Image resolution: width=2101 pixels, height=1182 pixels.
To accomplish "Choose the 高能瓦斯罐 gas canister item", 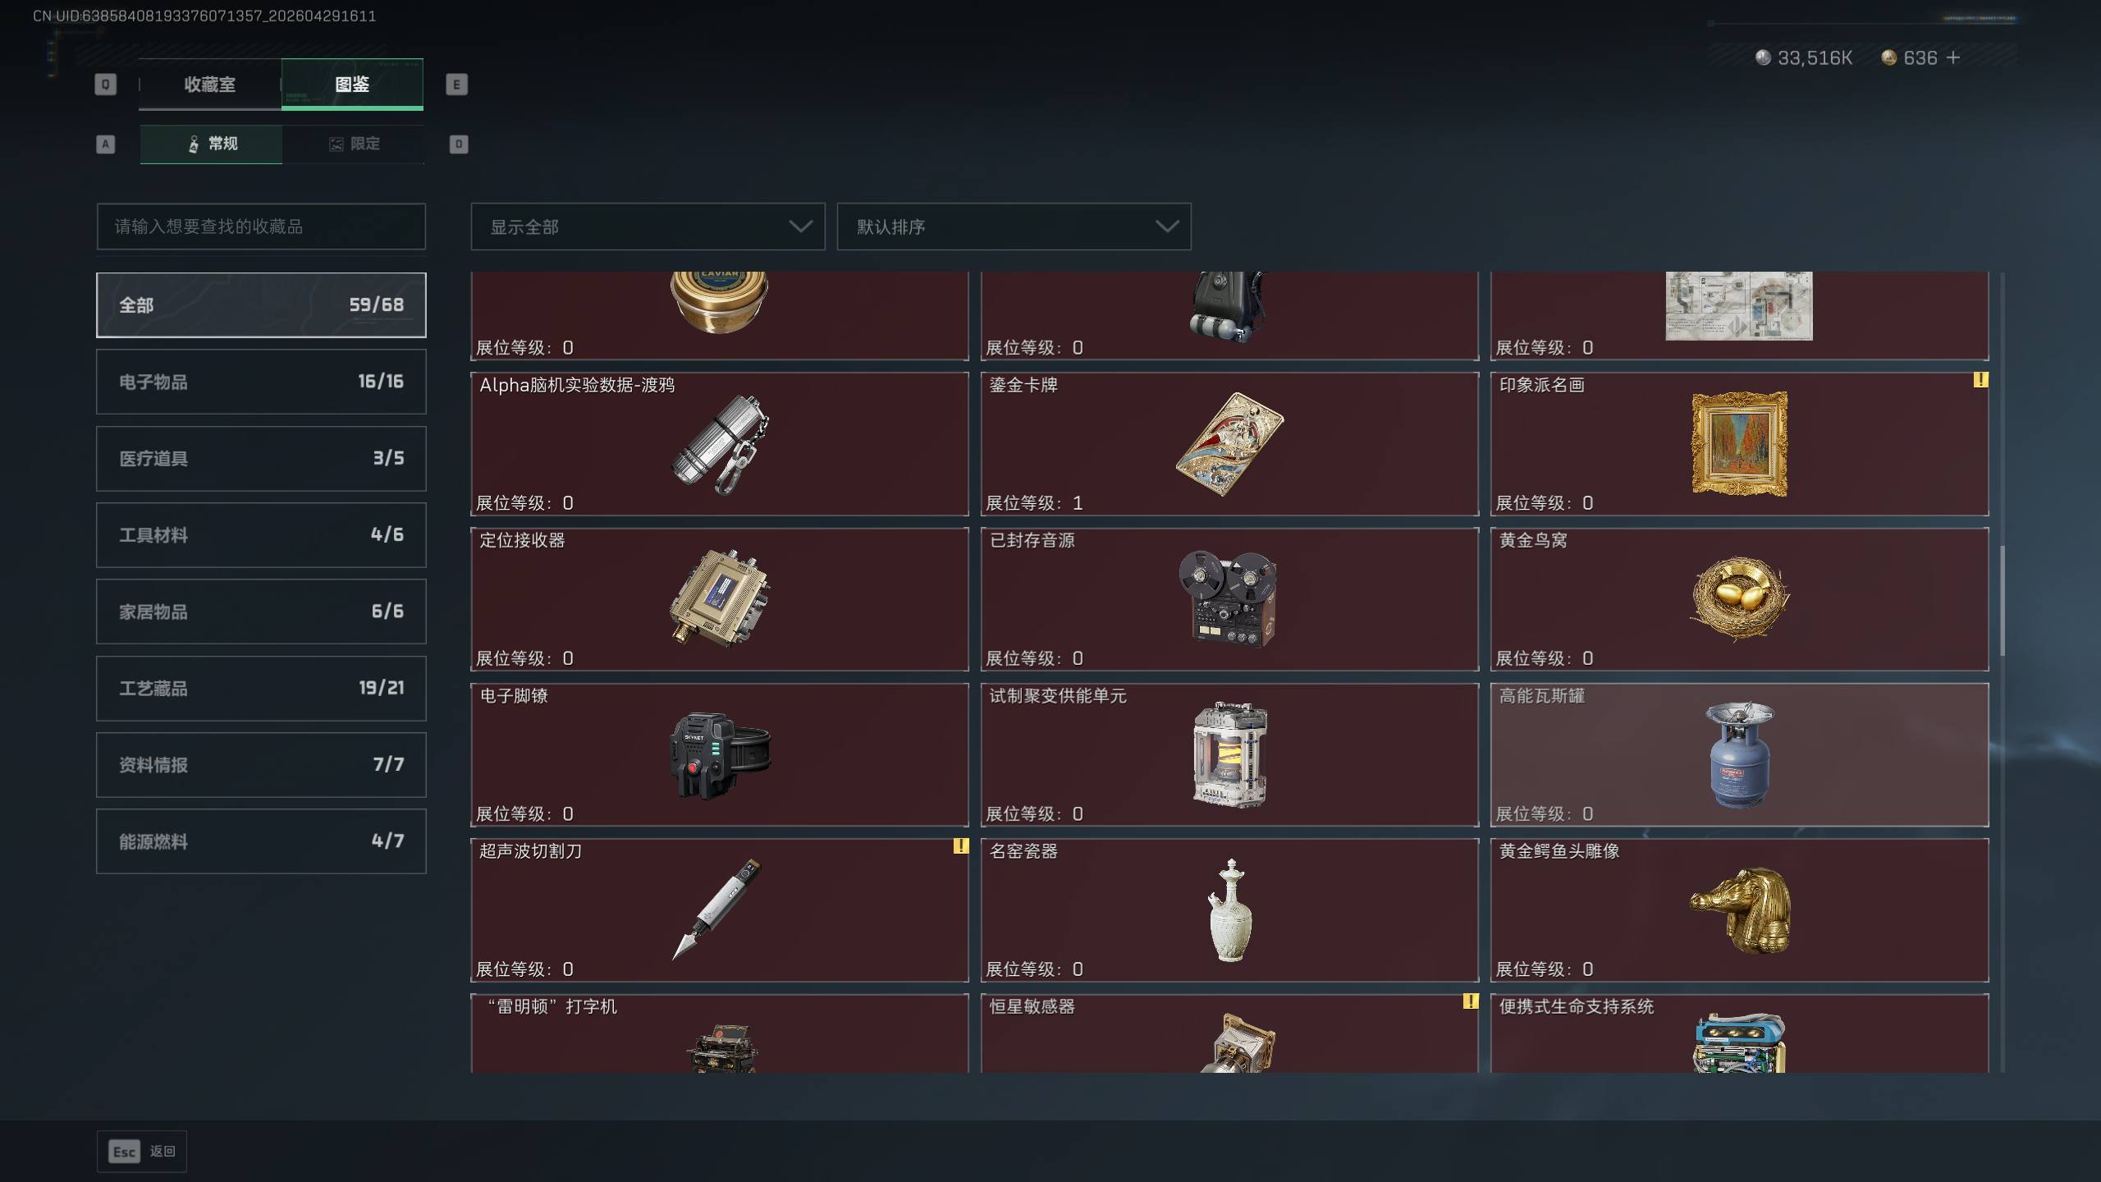I will coord(1739,754).
